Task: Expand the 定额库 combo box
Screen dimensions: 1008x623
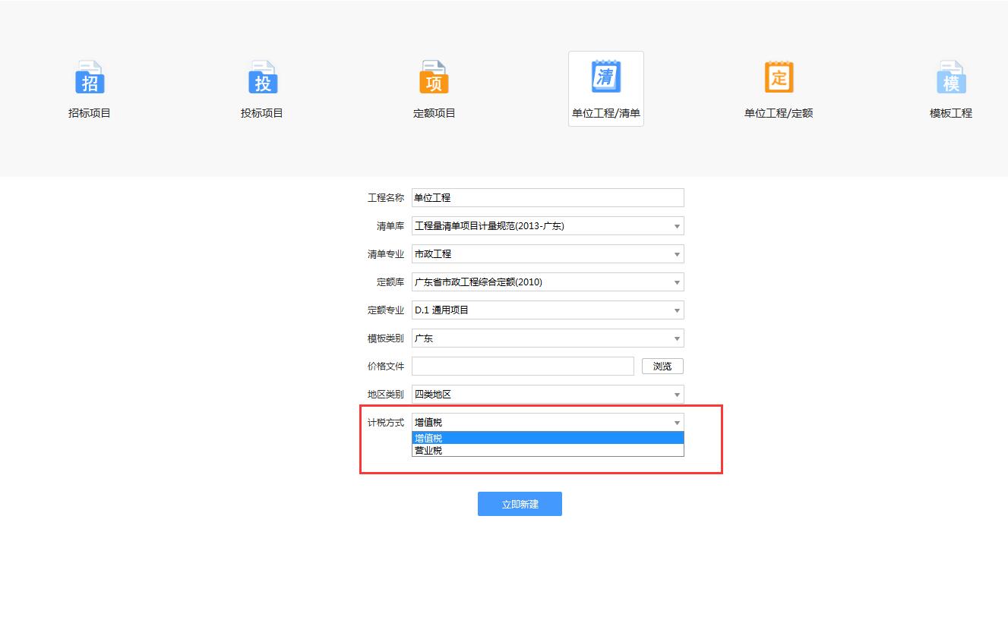Action: [548, 282]
